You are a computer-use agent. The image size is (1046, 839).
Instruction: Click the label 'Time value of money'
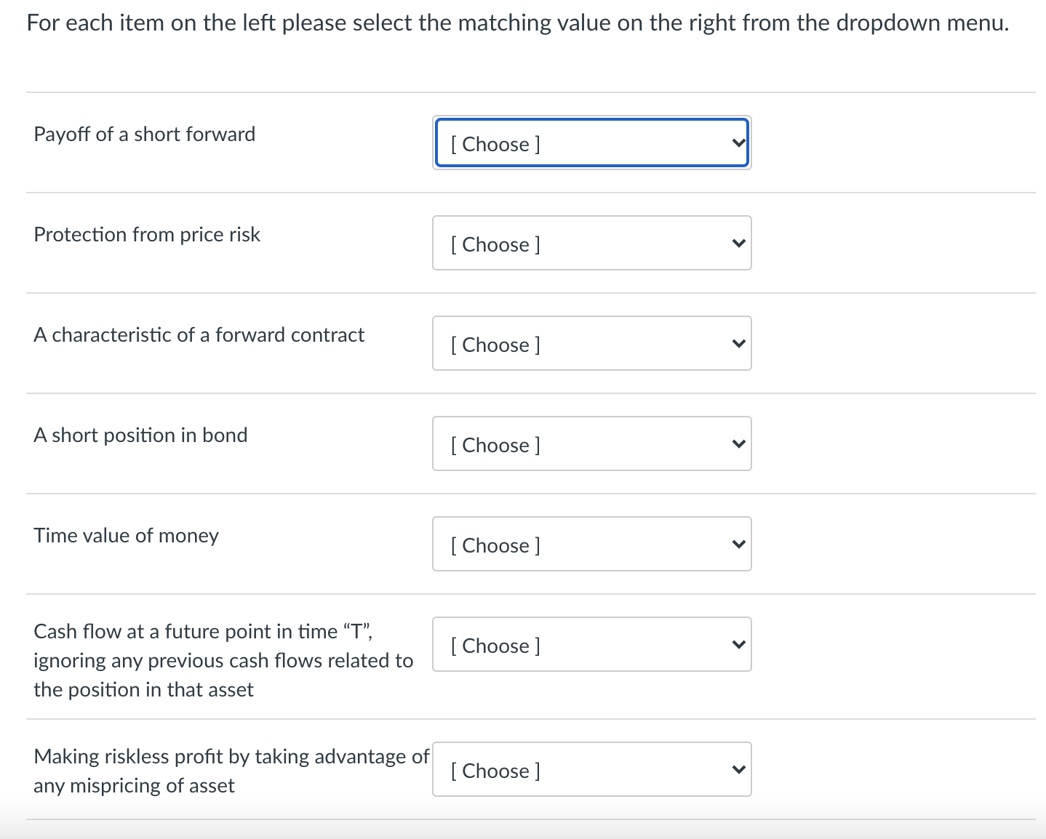click(x=126, y=535)
